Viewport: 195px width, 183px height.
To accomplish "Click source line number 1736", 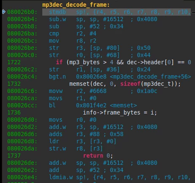I will [x=14, y=113].
